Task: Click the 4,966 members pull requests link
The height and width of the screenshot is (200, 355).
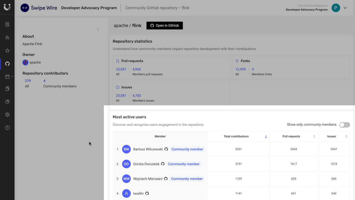Action: [137, 69]
